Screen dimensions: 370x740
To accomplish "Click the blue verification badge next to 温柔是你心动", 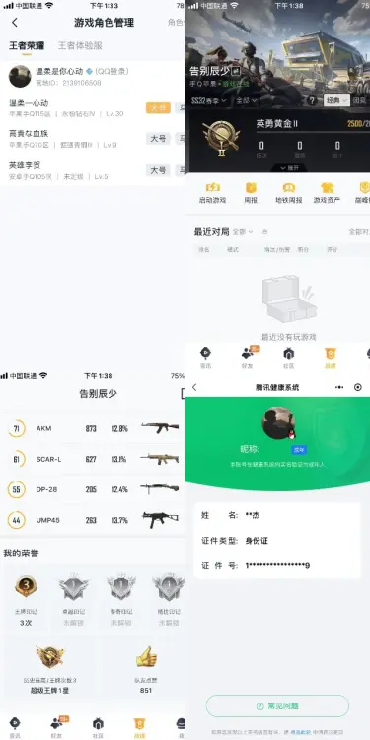I will 89,72.
